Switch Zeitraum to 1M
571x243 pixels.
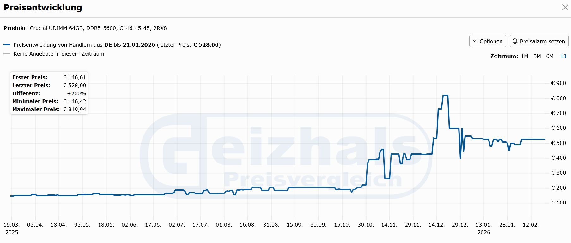point(525,56)
